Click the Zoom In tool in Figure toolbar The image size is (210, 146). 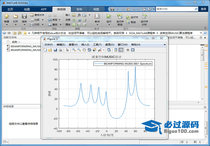[74, 50]
